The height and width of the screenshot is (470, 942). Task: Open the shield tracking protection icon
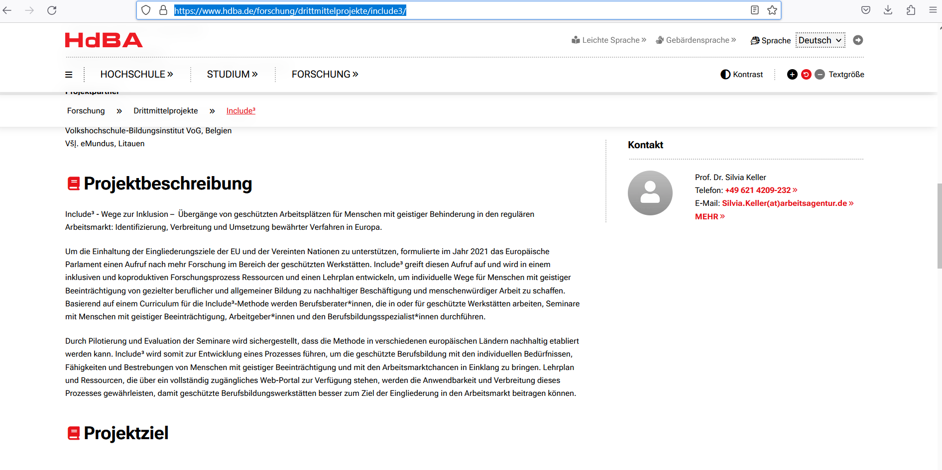pyautogui.click(x=146, y=10)
